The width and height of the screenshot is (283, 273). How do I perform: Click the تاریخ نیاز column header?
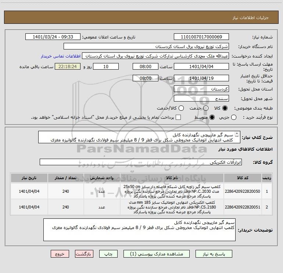click(x=29, y=178)
